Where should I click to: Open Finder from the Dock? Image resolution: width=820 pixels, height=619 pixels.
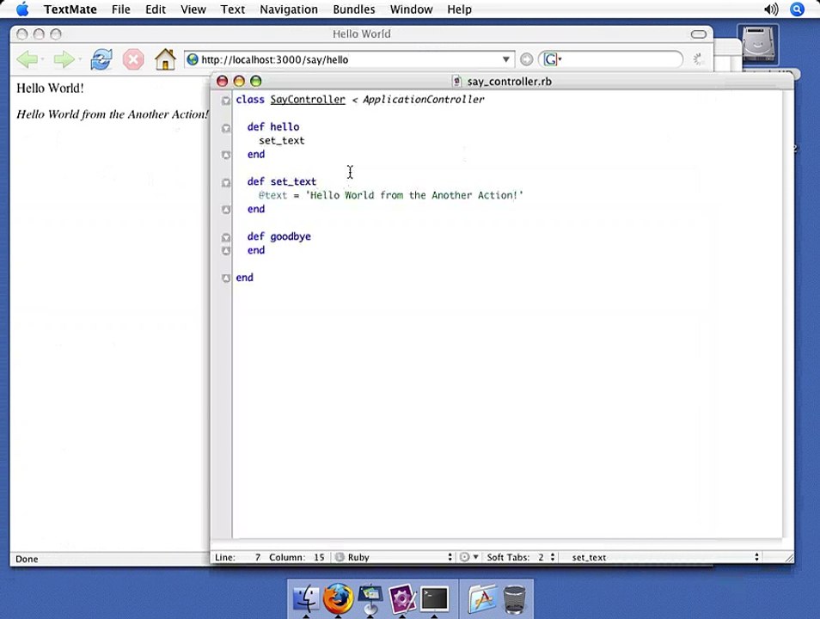(x=307, y=598)
